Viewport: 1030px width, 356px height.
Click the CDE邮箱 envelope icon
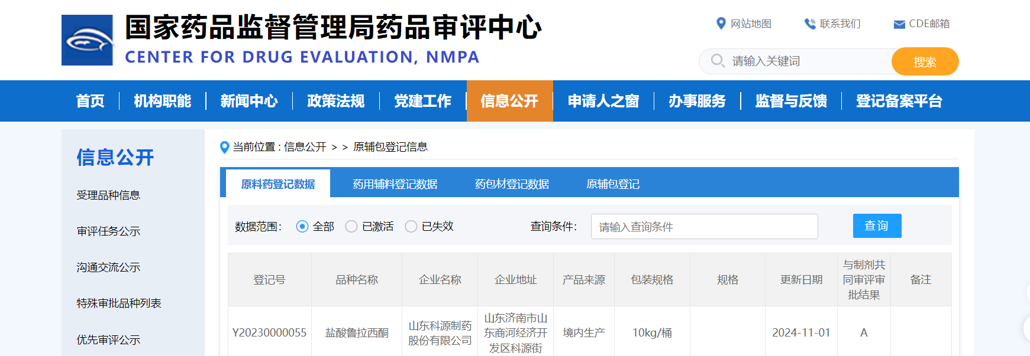(899, 24)
